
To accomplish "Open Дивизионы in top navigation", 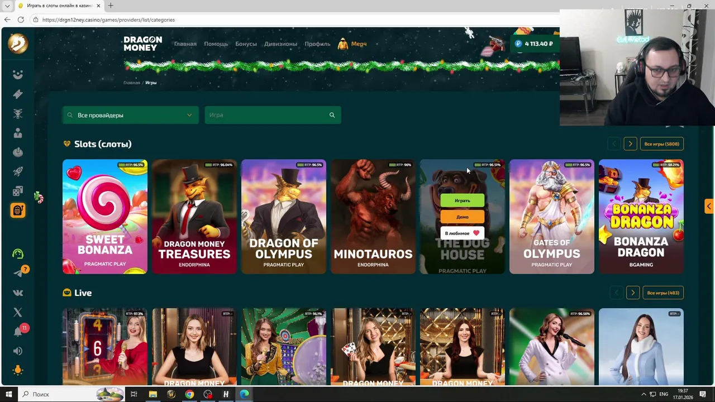I will [280, 44].
